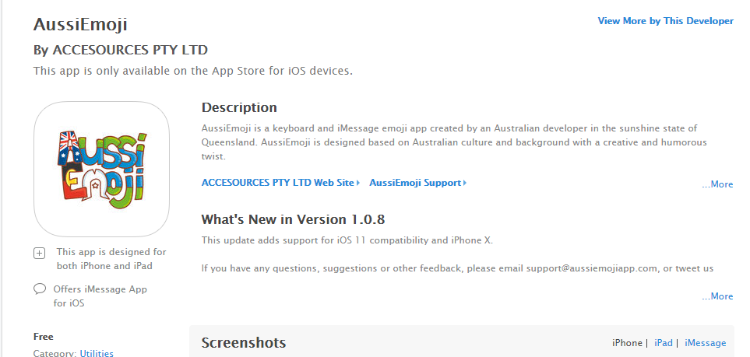Open the Utilities category link
The height and width of the screenshot is (357, 750).
(x=97, y=354)
